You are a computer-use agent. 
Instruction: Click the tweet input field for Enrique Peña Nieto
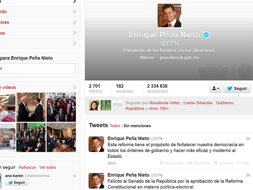coord(38,68)
